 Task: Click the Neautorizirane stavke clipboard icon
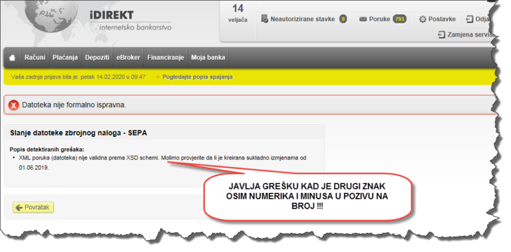tap(265, 19)
